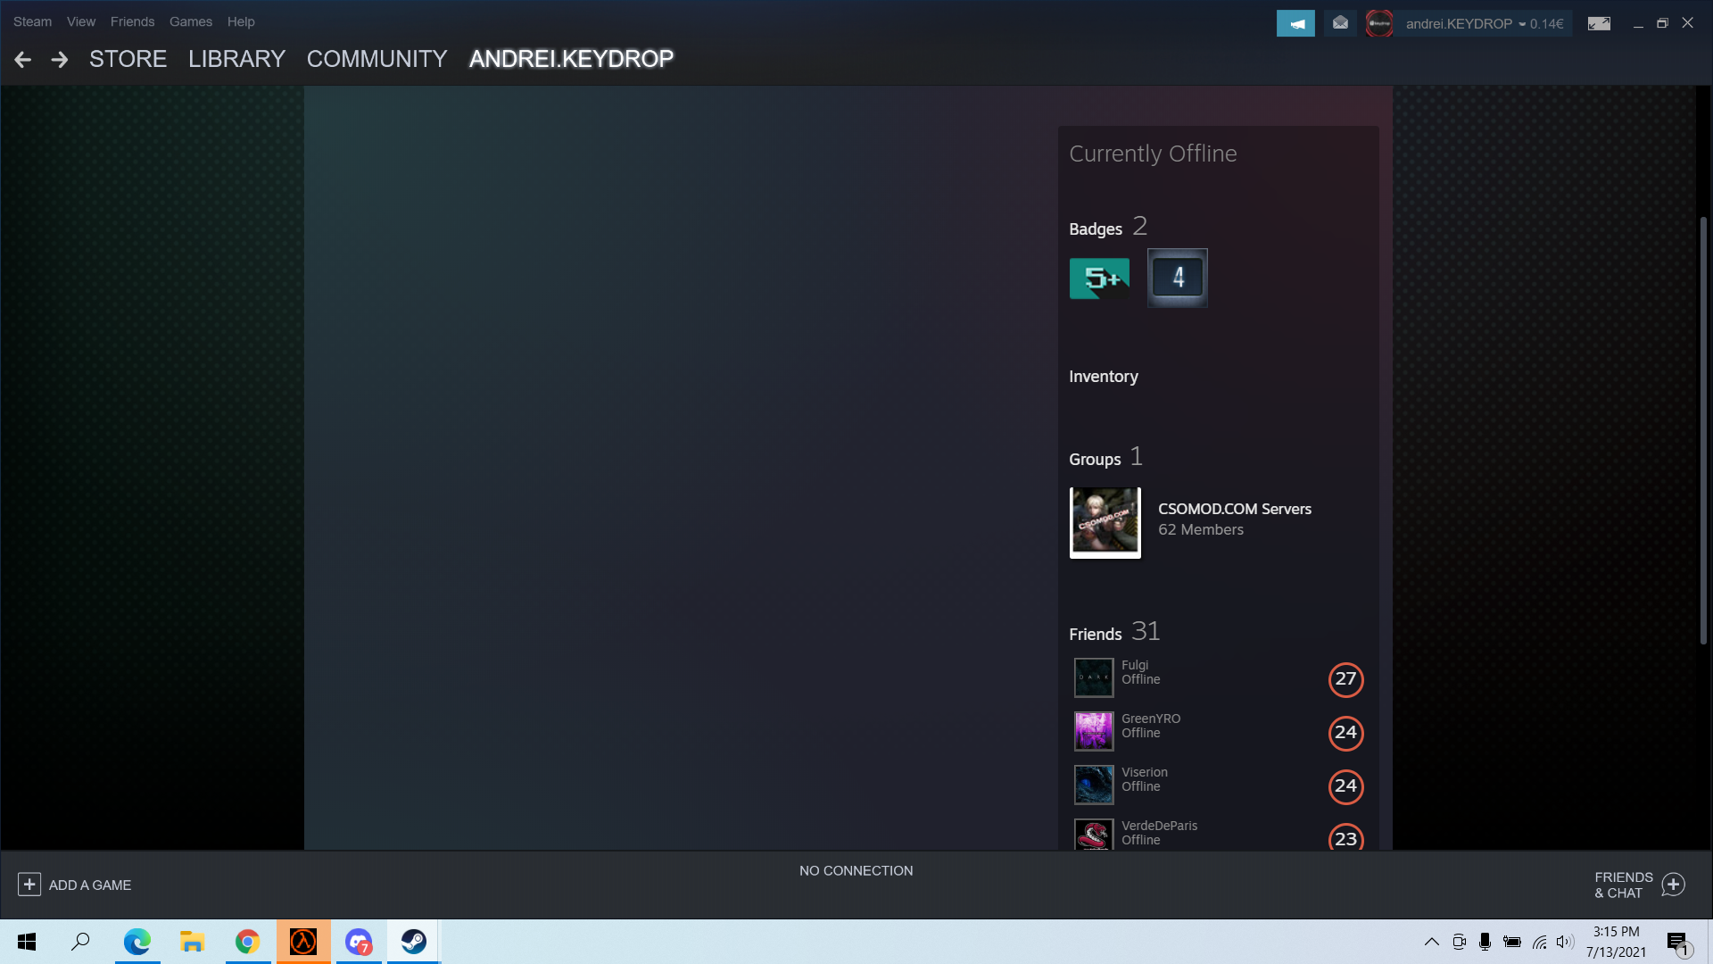
Task: Open the Friends menu
Action: coord(131,21)
